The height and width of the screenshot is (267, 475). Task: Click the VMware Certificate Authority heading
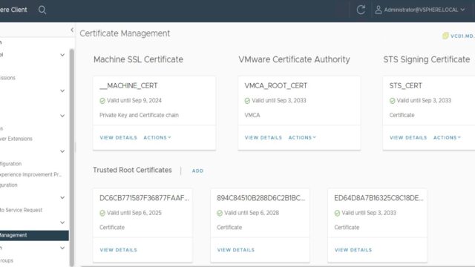(x=294, y=59)
